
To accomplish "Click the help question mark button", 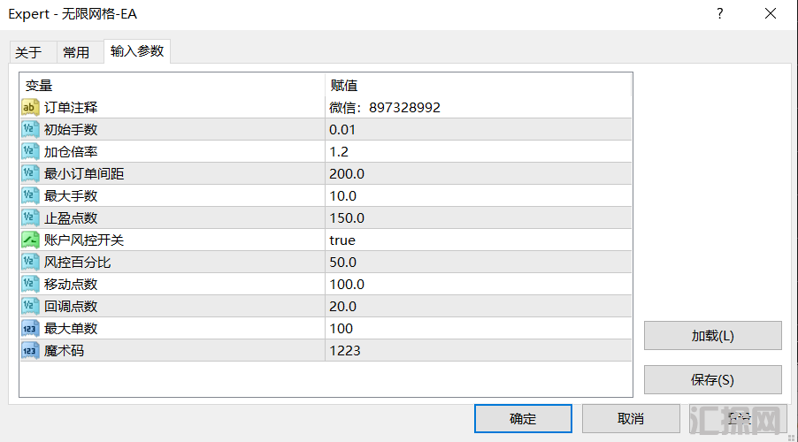I will pos(719,14).
